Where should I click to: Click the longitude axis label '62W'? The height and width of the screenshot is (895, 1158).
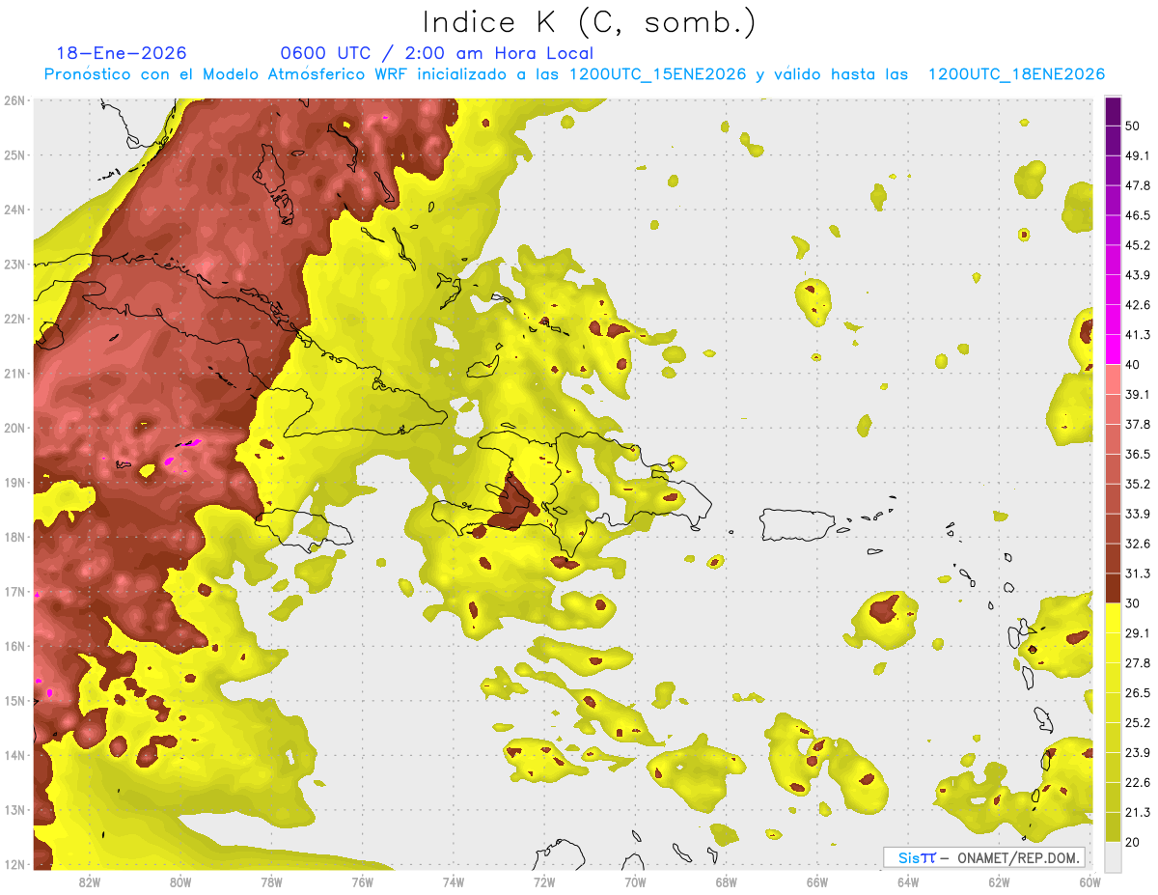(x=999, y=881)
